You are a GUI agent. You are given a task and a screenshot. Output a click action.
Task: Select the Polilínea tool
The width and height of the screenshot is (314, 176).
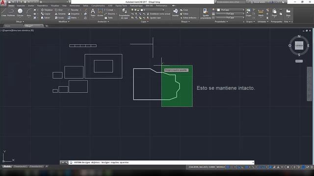tap(11, 12)
